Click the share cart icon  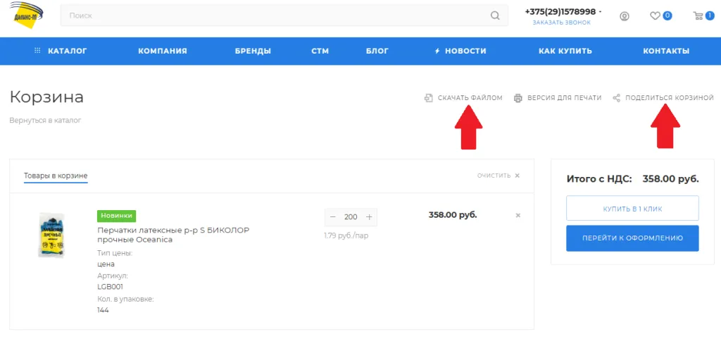coord(616,98)
